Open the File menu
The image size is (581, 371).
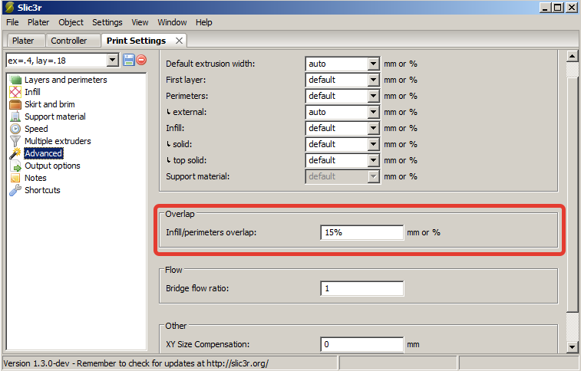tap(12, 22)
